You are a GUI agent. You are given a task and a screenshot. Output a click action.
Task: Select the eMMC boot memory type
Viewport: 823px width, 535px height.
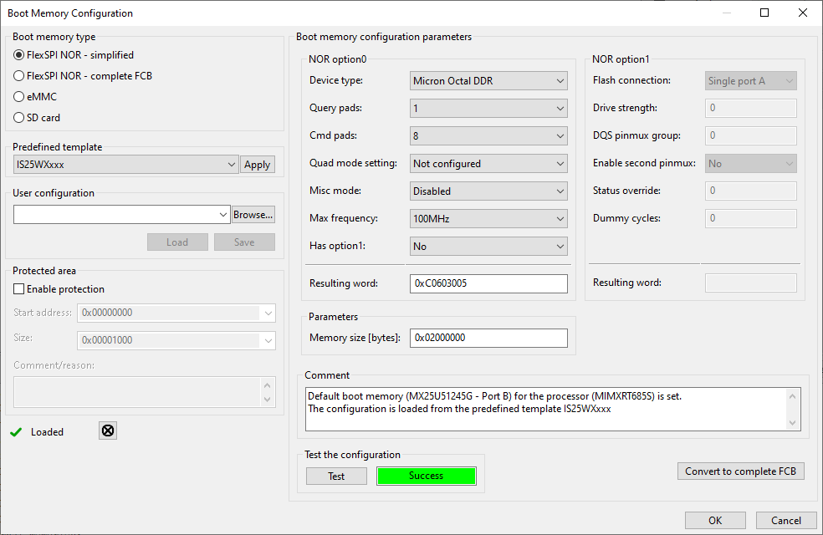coord(18,96)
